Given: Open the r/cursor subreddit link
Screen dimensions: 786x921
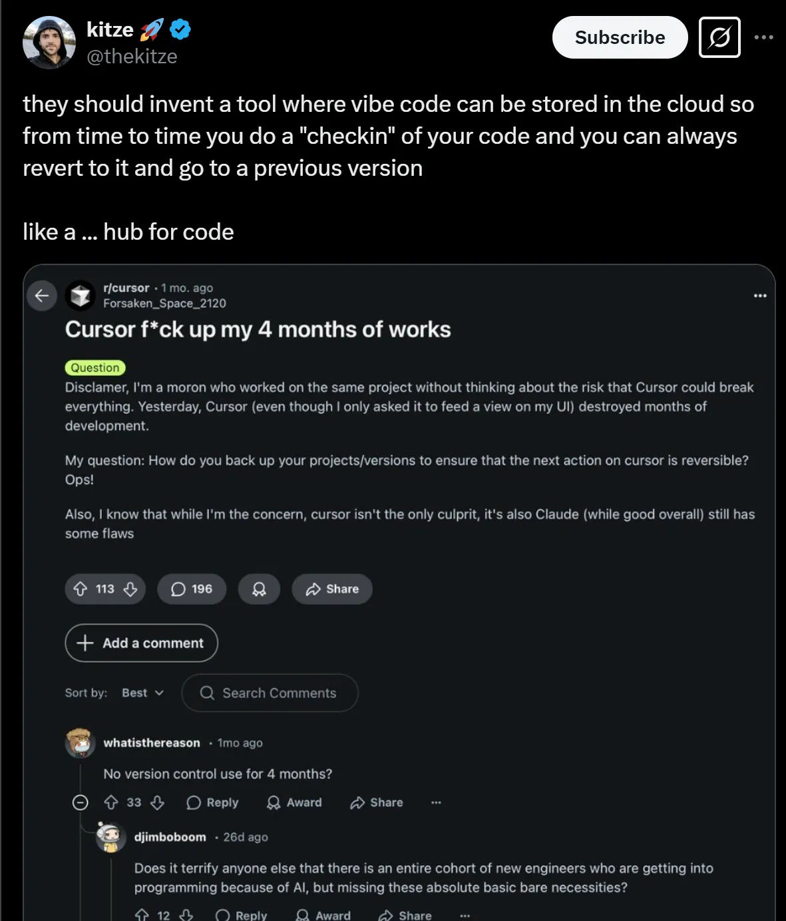Looking at the screenshot, I should pyautogui.click(x=126, y=288).
